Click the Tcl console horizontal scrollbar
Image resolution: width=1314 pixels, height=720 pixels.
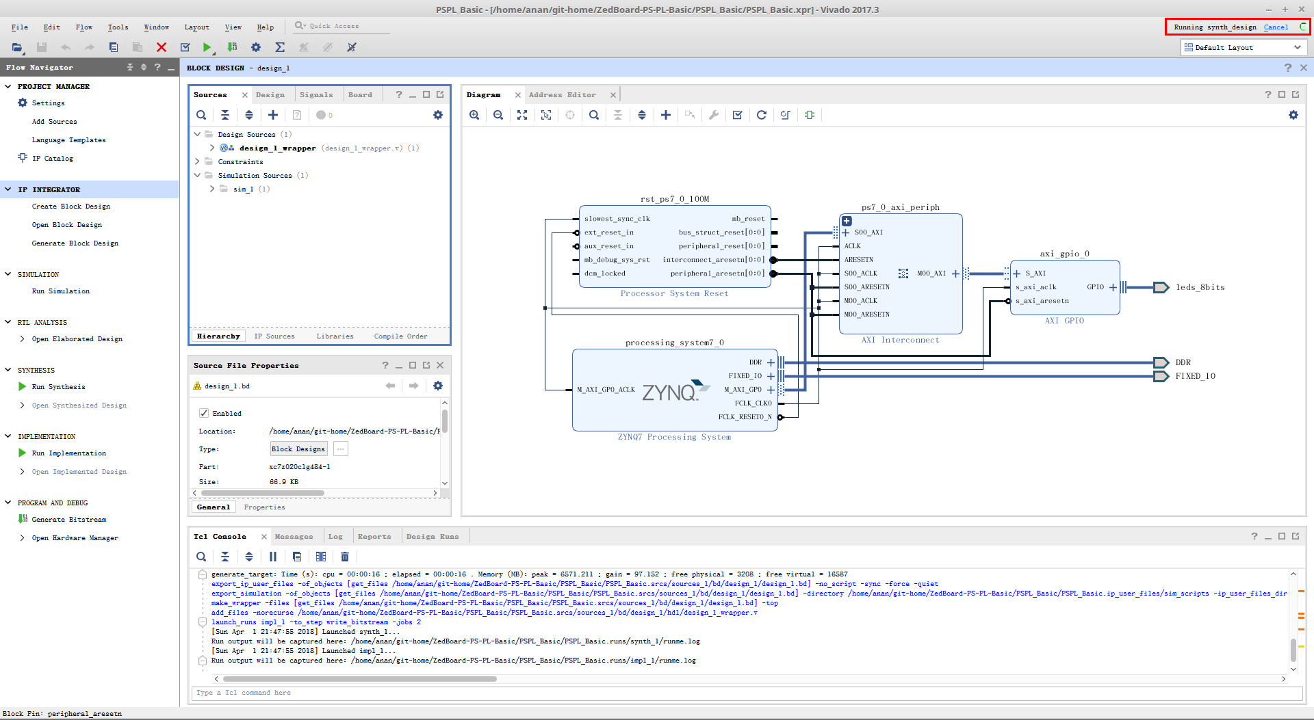coord(359,679)
